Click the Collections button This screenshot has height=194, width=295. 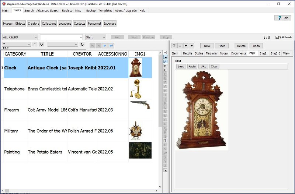49,24
